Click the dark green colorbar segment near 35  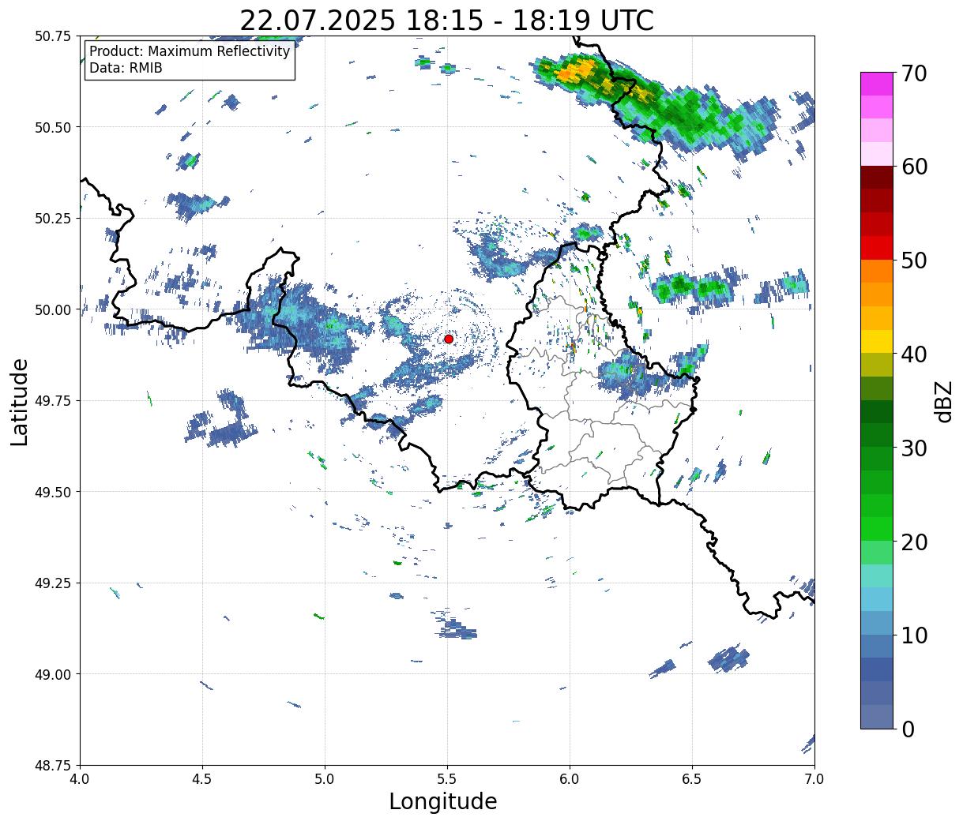pos(877,412)
